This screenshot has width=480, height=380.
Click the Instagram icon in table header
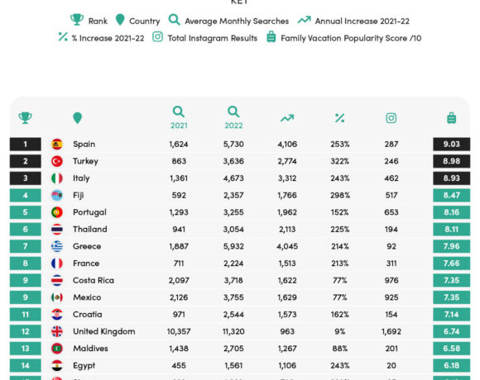[x=391, y=118]
